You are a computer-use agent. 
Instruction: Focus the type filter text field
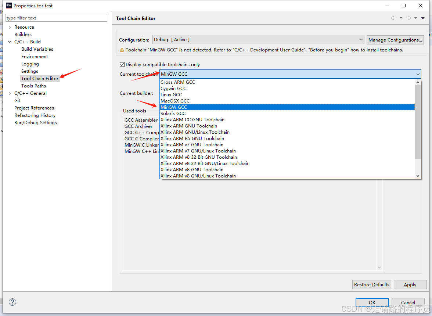tap(57, 18)
